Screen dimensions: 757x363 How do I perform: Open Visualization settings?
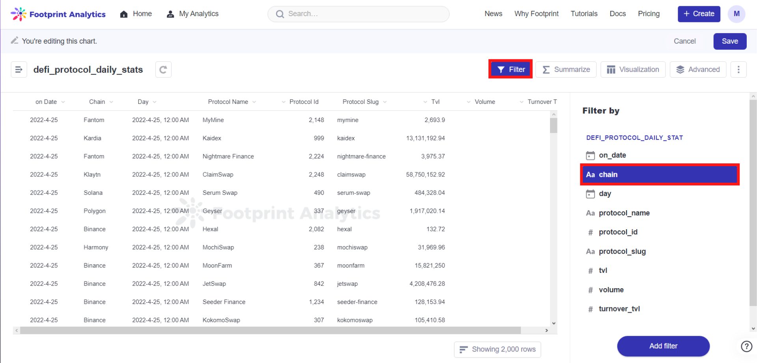[x=633, y=70]
